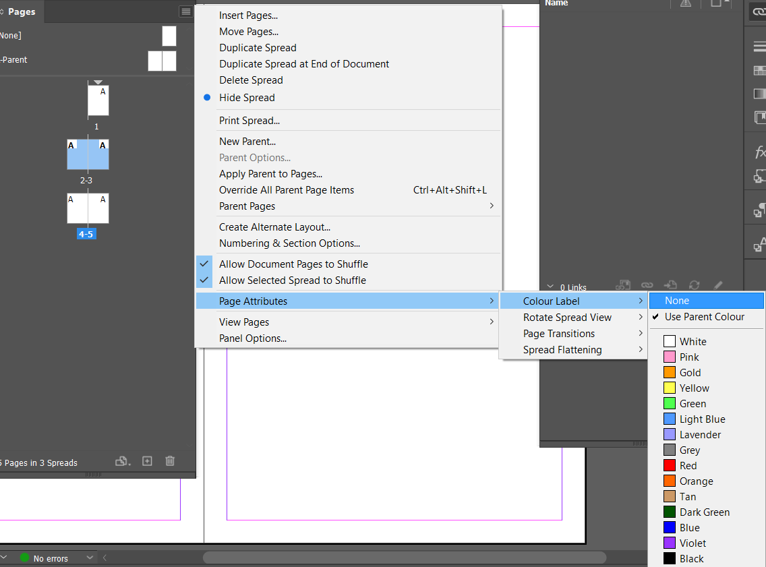This screenshot has height=567, width=766.
Task: Pick the Red colour label swatch
Action: pyautogui.click(x=686, y=465)
